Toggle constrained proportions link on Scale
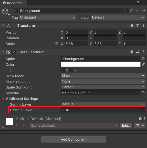The width and height of the screenshot is (147, 148). 56,44
